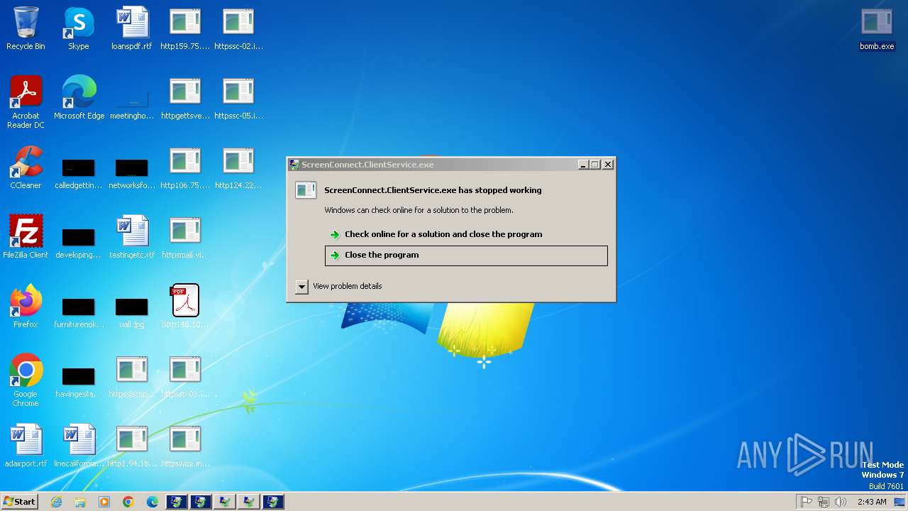Launch Google Chrome from desktop
908x511 pixels.
pos(26,380)
